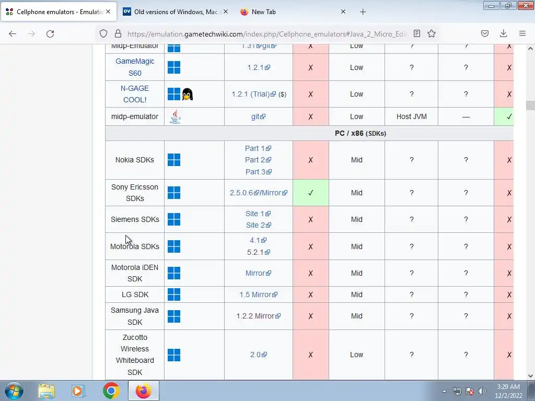The width and height of the screenshot is (535, 401).
Task: Open Samsung Java SDK 1.2.2 Mirror link
Action: click(258, 316)
